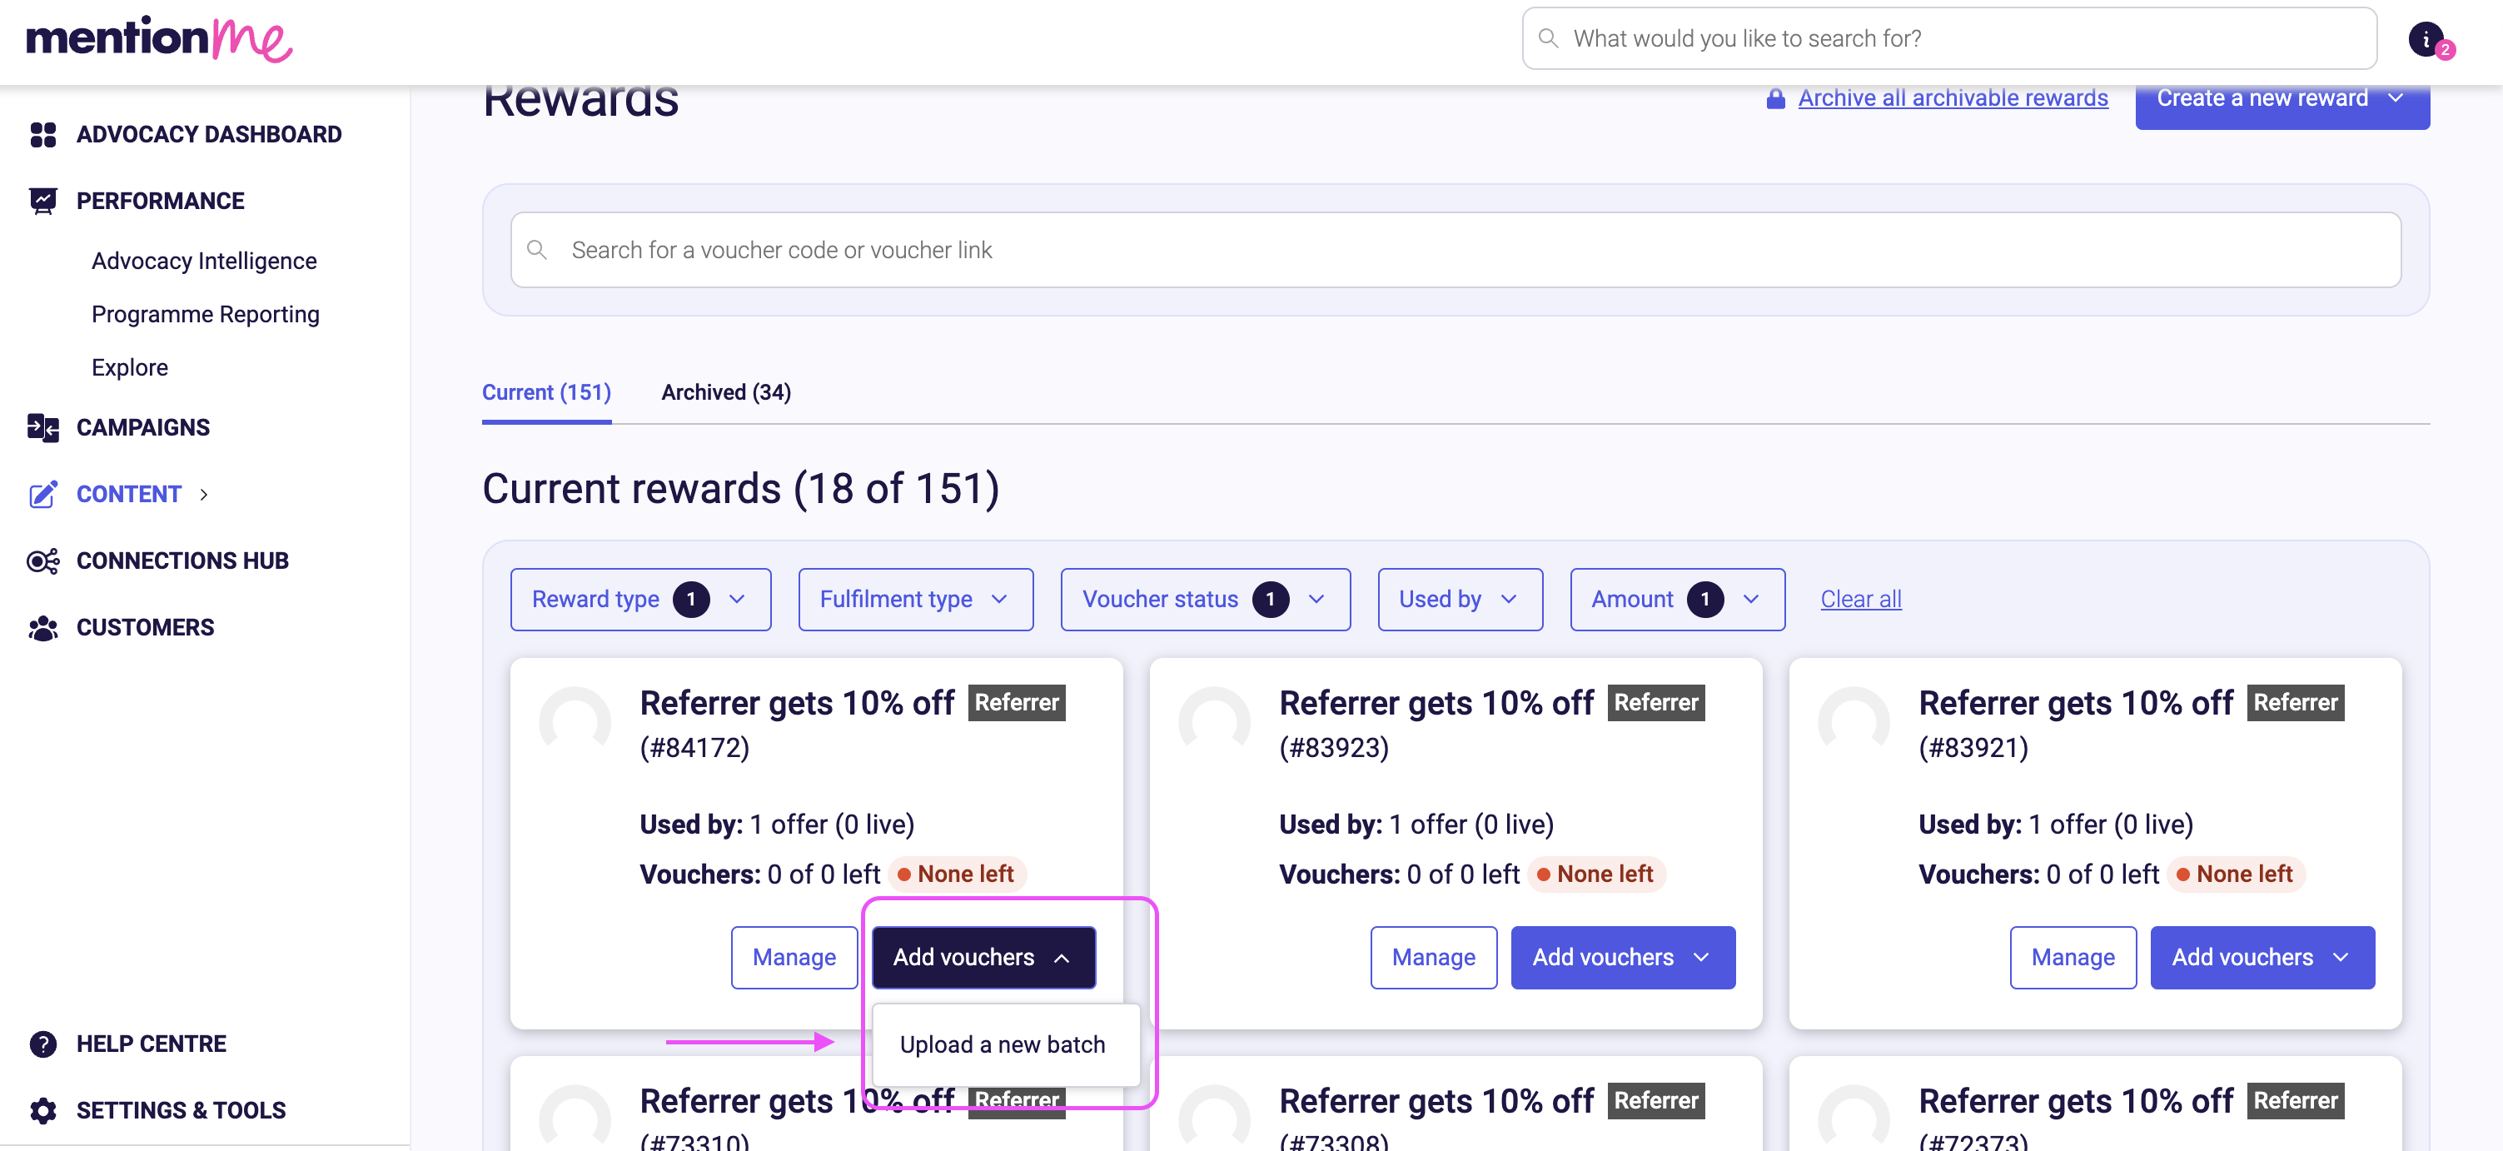Expand the Content menu chevron
The height and width of the screenshot is (1151, 2503).
[204, 495]
